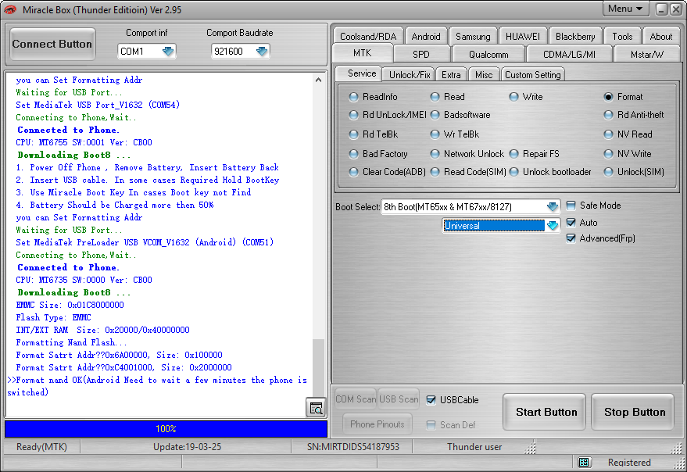
Task: Open the Unlock/Fix sub-tab
Action: (x=410, y=74)
